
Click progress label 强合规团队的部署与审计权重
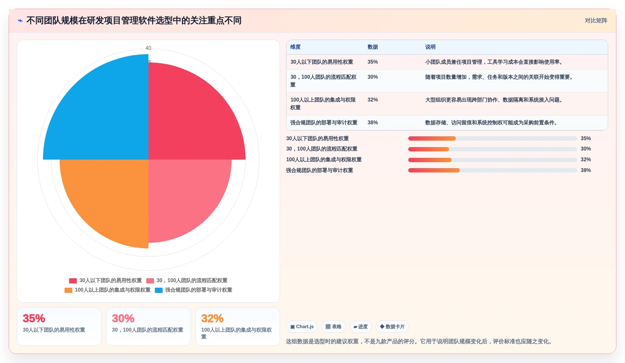320,171
